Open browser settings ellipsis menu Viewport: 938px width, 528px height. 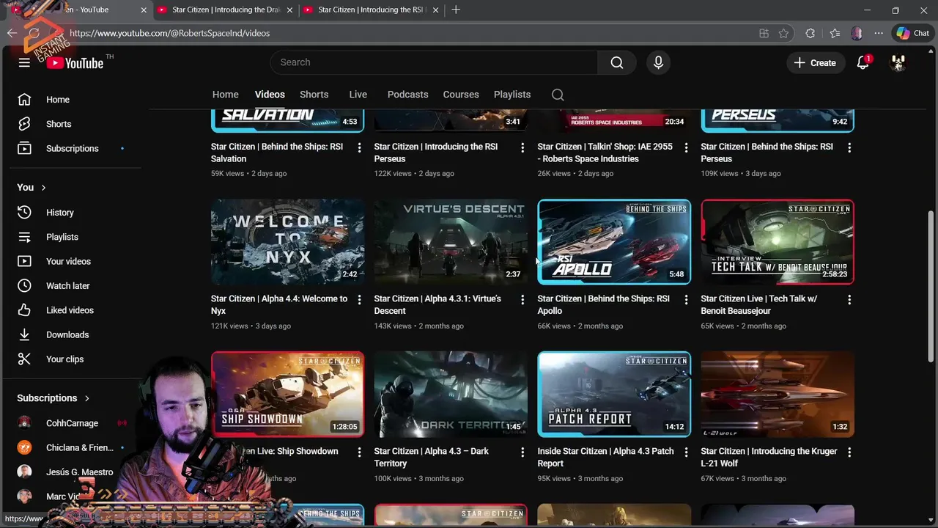pyautogui.click(x=879, y=33)
